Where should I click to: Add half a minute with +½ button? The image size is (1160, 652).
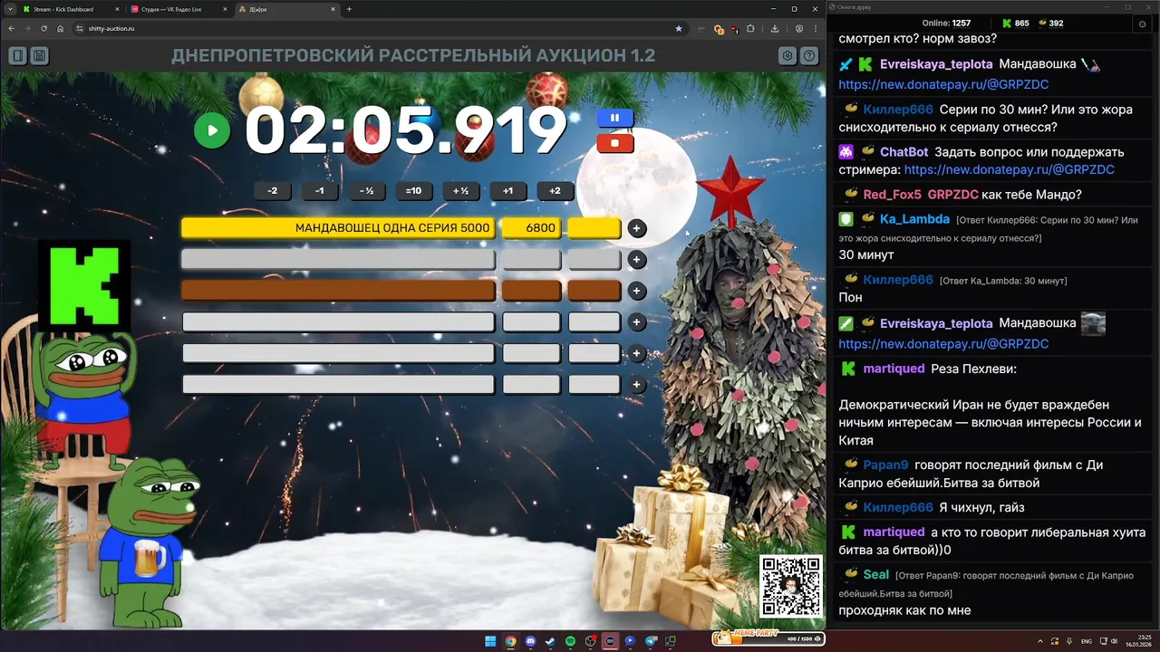(x=460, y=191)
